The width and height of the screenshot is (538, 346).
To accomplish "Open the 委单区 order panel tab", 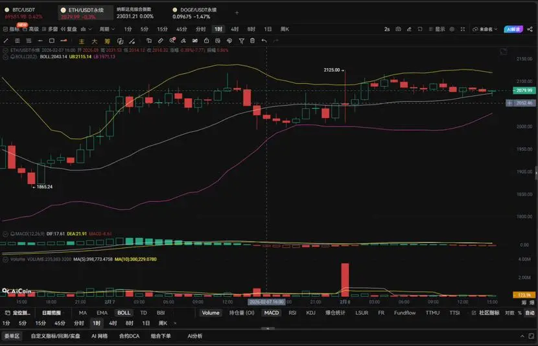I will tap(12, 336).
